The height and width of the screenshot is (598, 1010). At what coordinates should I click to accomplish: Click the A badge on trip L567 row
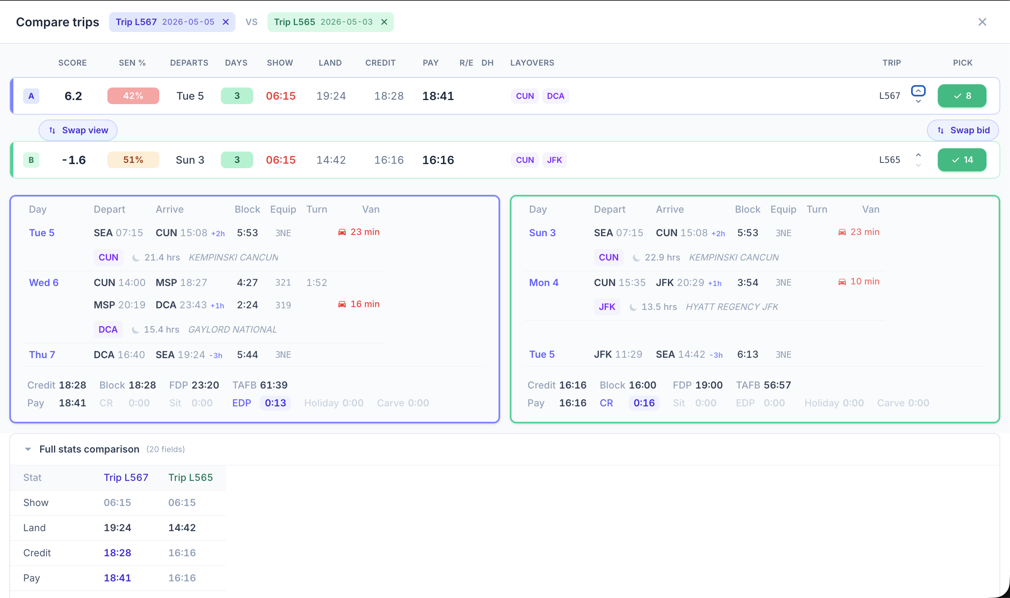[31, 96]
